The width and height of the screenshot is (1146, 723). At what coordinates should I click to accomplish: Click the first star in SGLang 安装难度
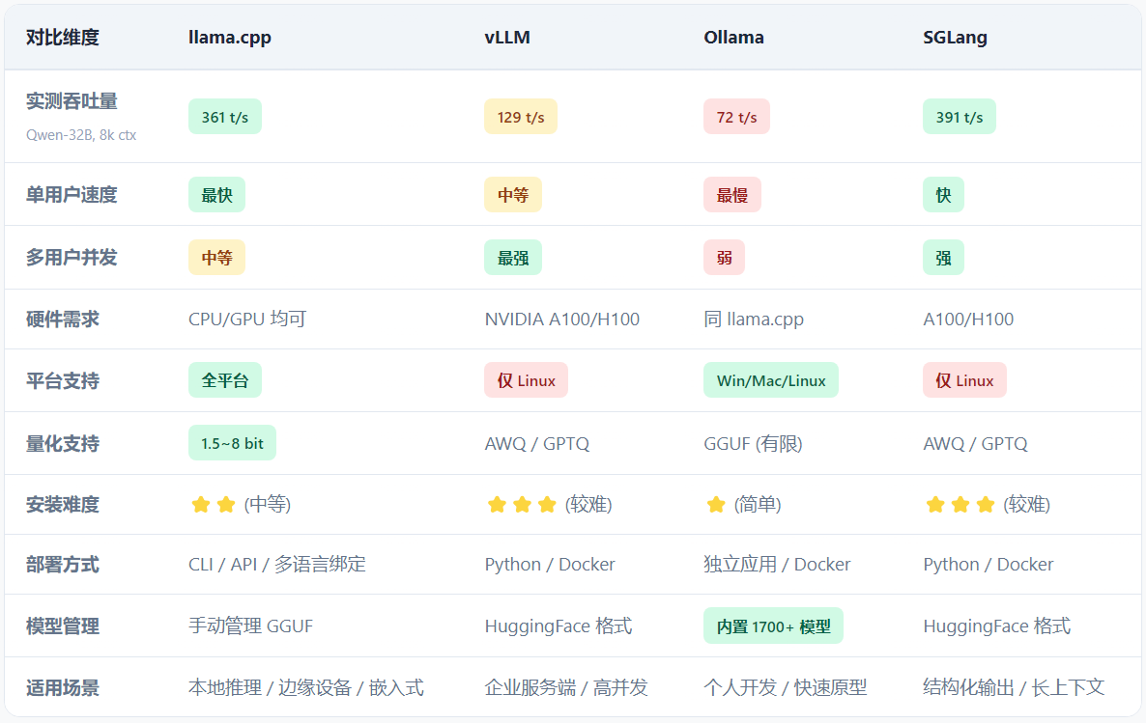[935, 504]
